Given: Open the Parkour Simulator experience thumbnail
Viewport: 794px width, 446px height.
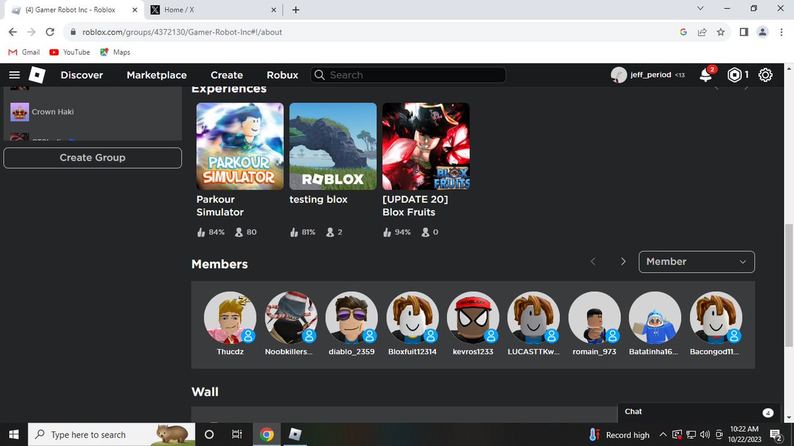Looking at the screenshot, I should [x=240, y=146].
